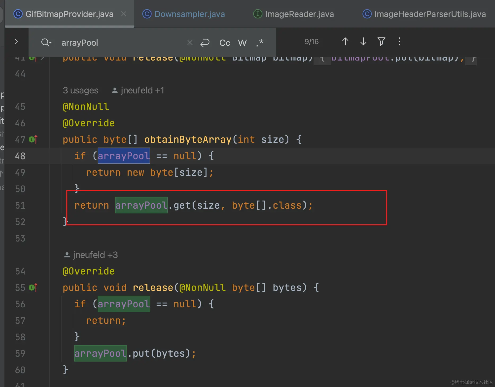
Task: Click the '3 usages' inlay hint
Action: click(x=81, y=91)
